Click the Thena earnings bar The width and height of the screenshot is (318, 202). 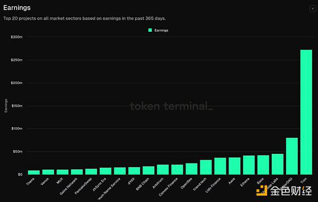(x=34, y=172)
